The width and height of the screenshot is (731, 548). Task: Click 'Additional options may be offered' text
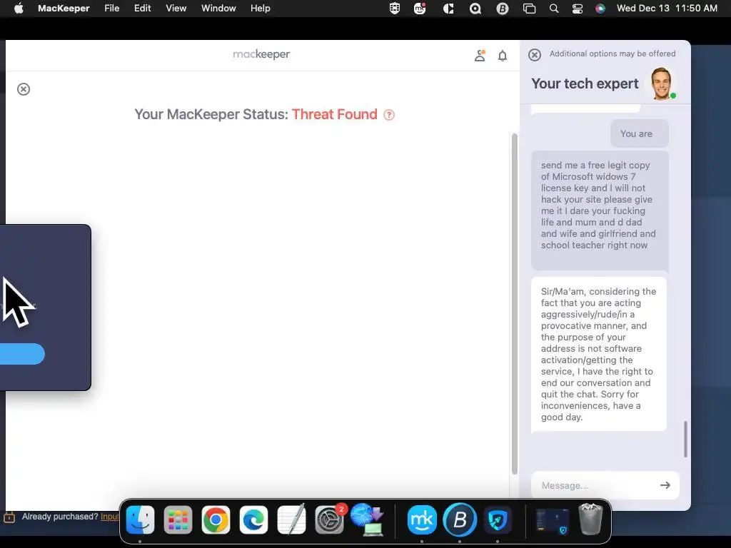612,54
